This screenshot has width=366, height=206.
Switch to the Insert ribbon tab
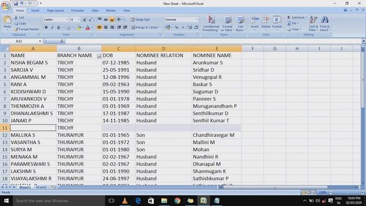click(x=35, y=10)
